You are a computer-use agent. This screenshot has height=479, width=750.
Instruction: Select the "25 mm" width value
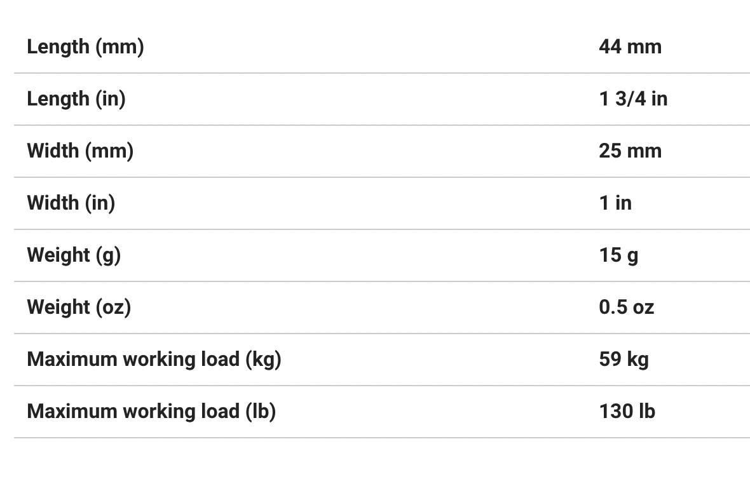(630, 151)
